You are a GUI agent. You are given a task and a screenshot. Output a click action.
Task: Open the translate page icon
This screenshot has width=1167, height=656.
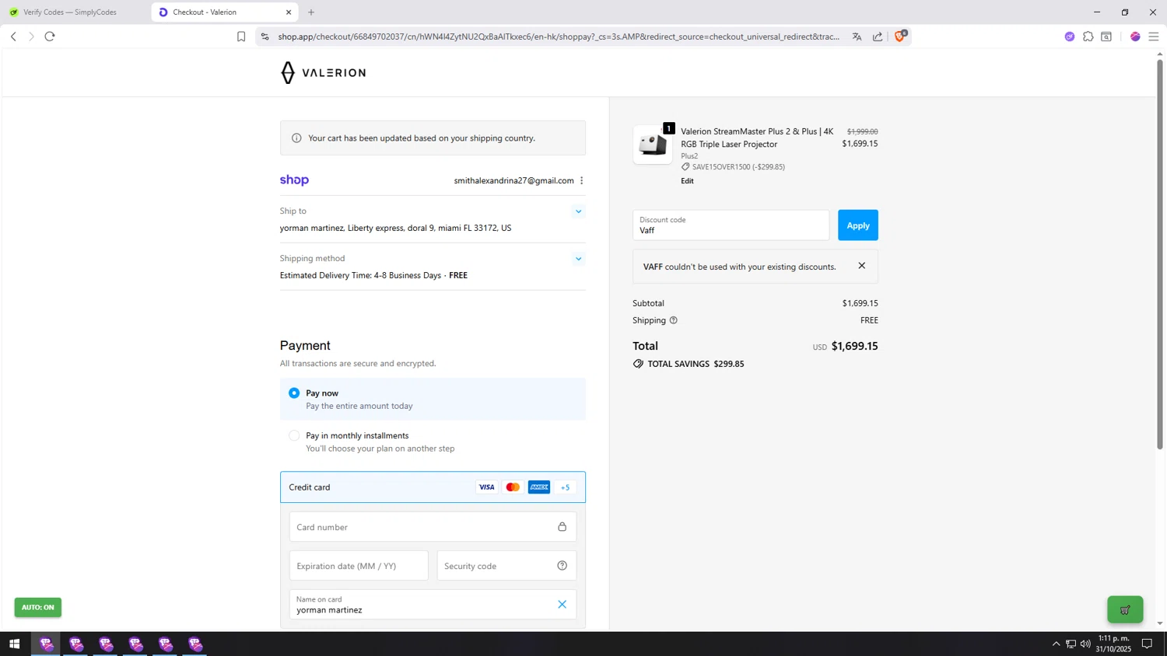point(857,37)
